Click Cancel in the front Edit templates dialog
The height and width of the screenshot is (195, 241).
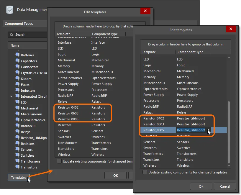(225, 186)
